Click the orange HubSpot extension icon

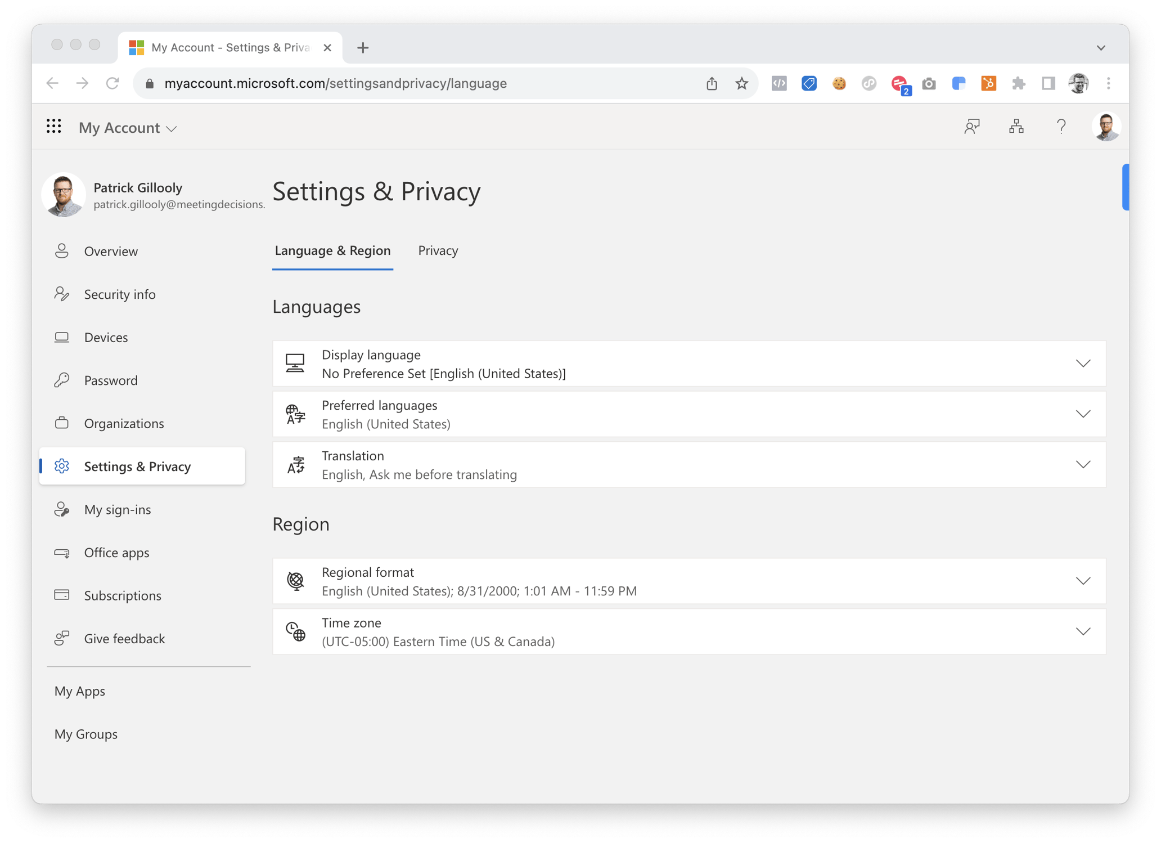(x=988, y=83)
